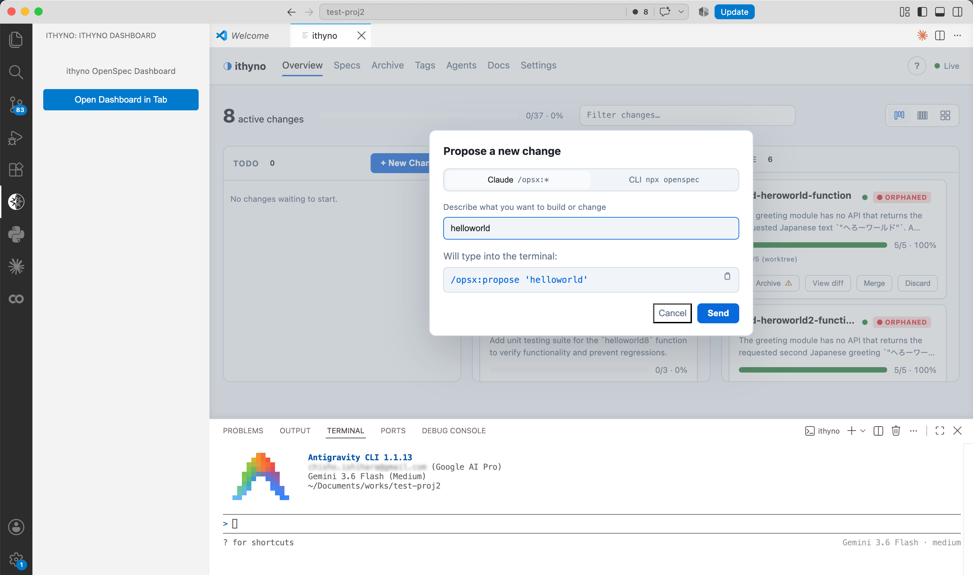Open Source Control with 83 badge

(x=16, y=105)
